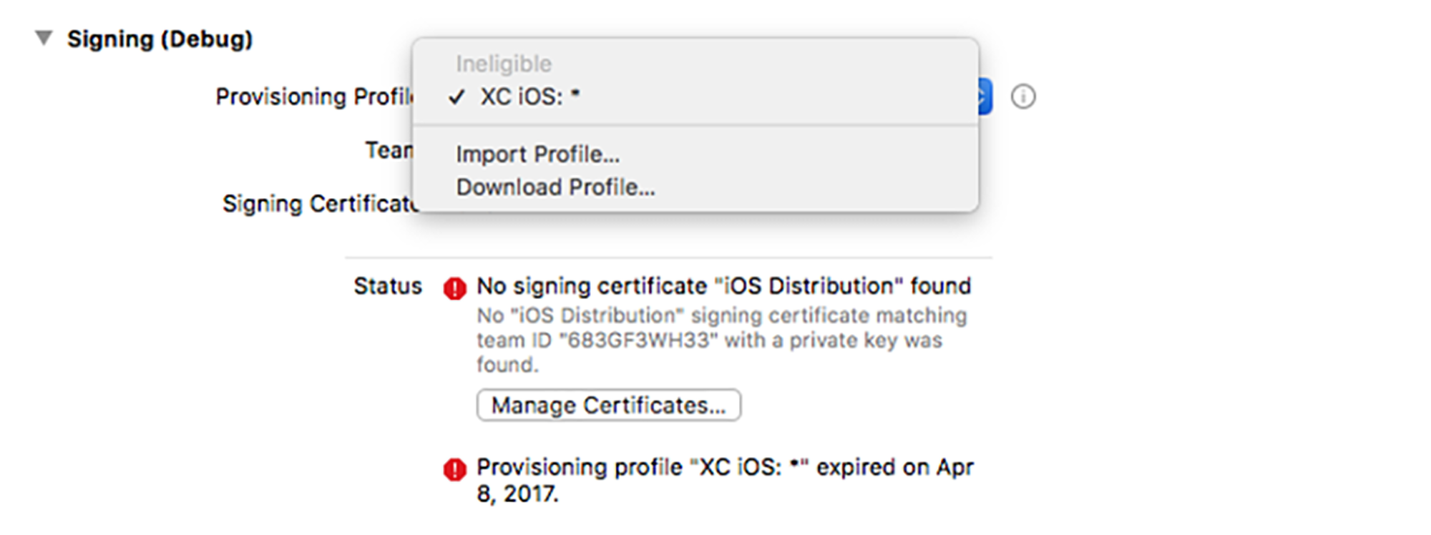Select the XC iOS: * profile
This screenshot has width=1431, height=535.
[x=529, y=97]
